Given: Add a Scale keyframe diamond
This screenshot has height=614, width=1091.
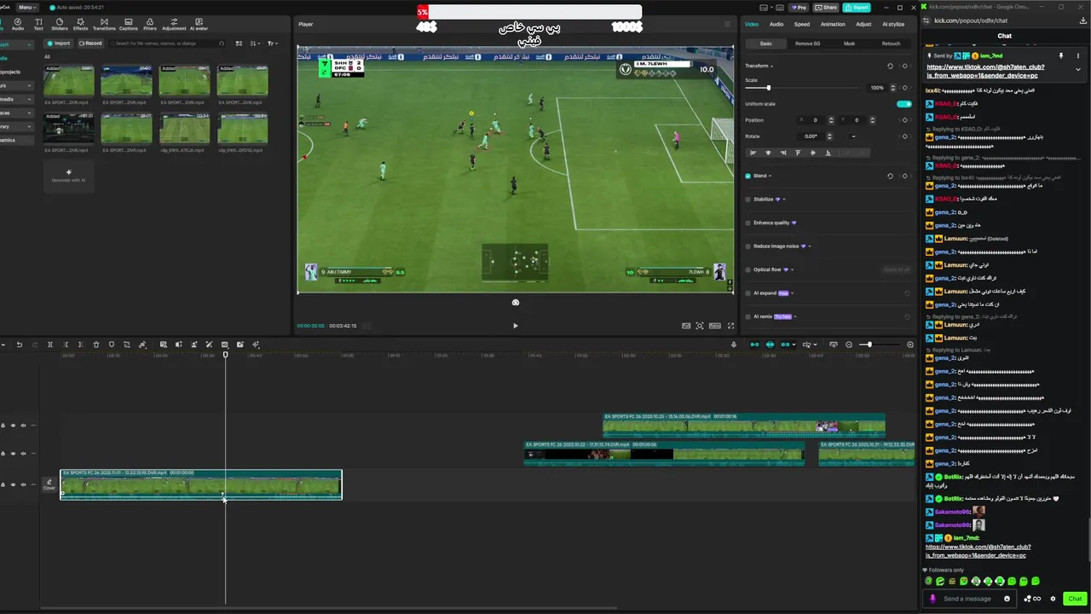Looking at the screenshot, I should [904, 88].
